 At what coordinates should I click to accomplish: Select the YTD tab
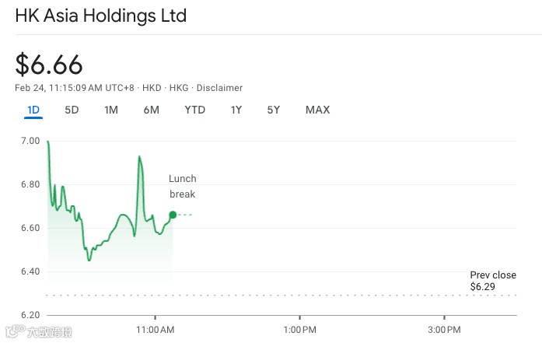(x=194, y=110)
